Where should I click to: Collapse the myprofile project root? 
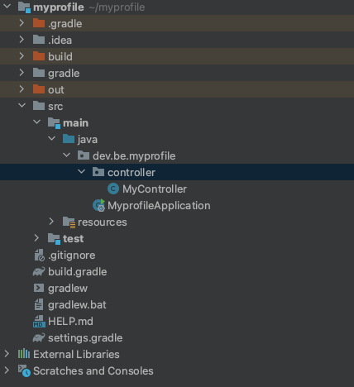7,6
